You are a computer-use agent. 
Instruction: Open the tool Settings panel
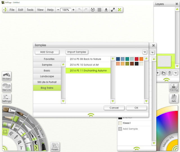6,98
